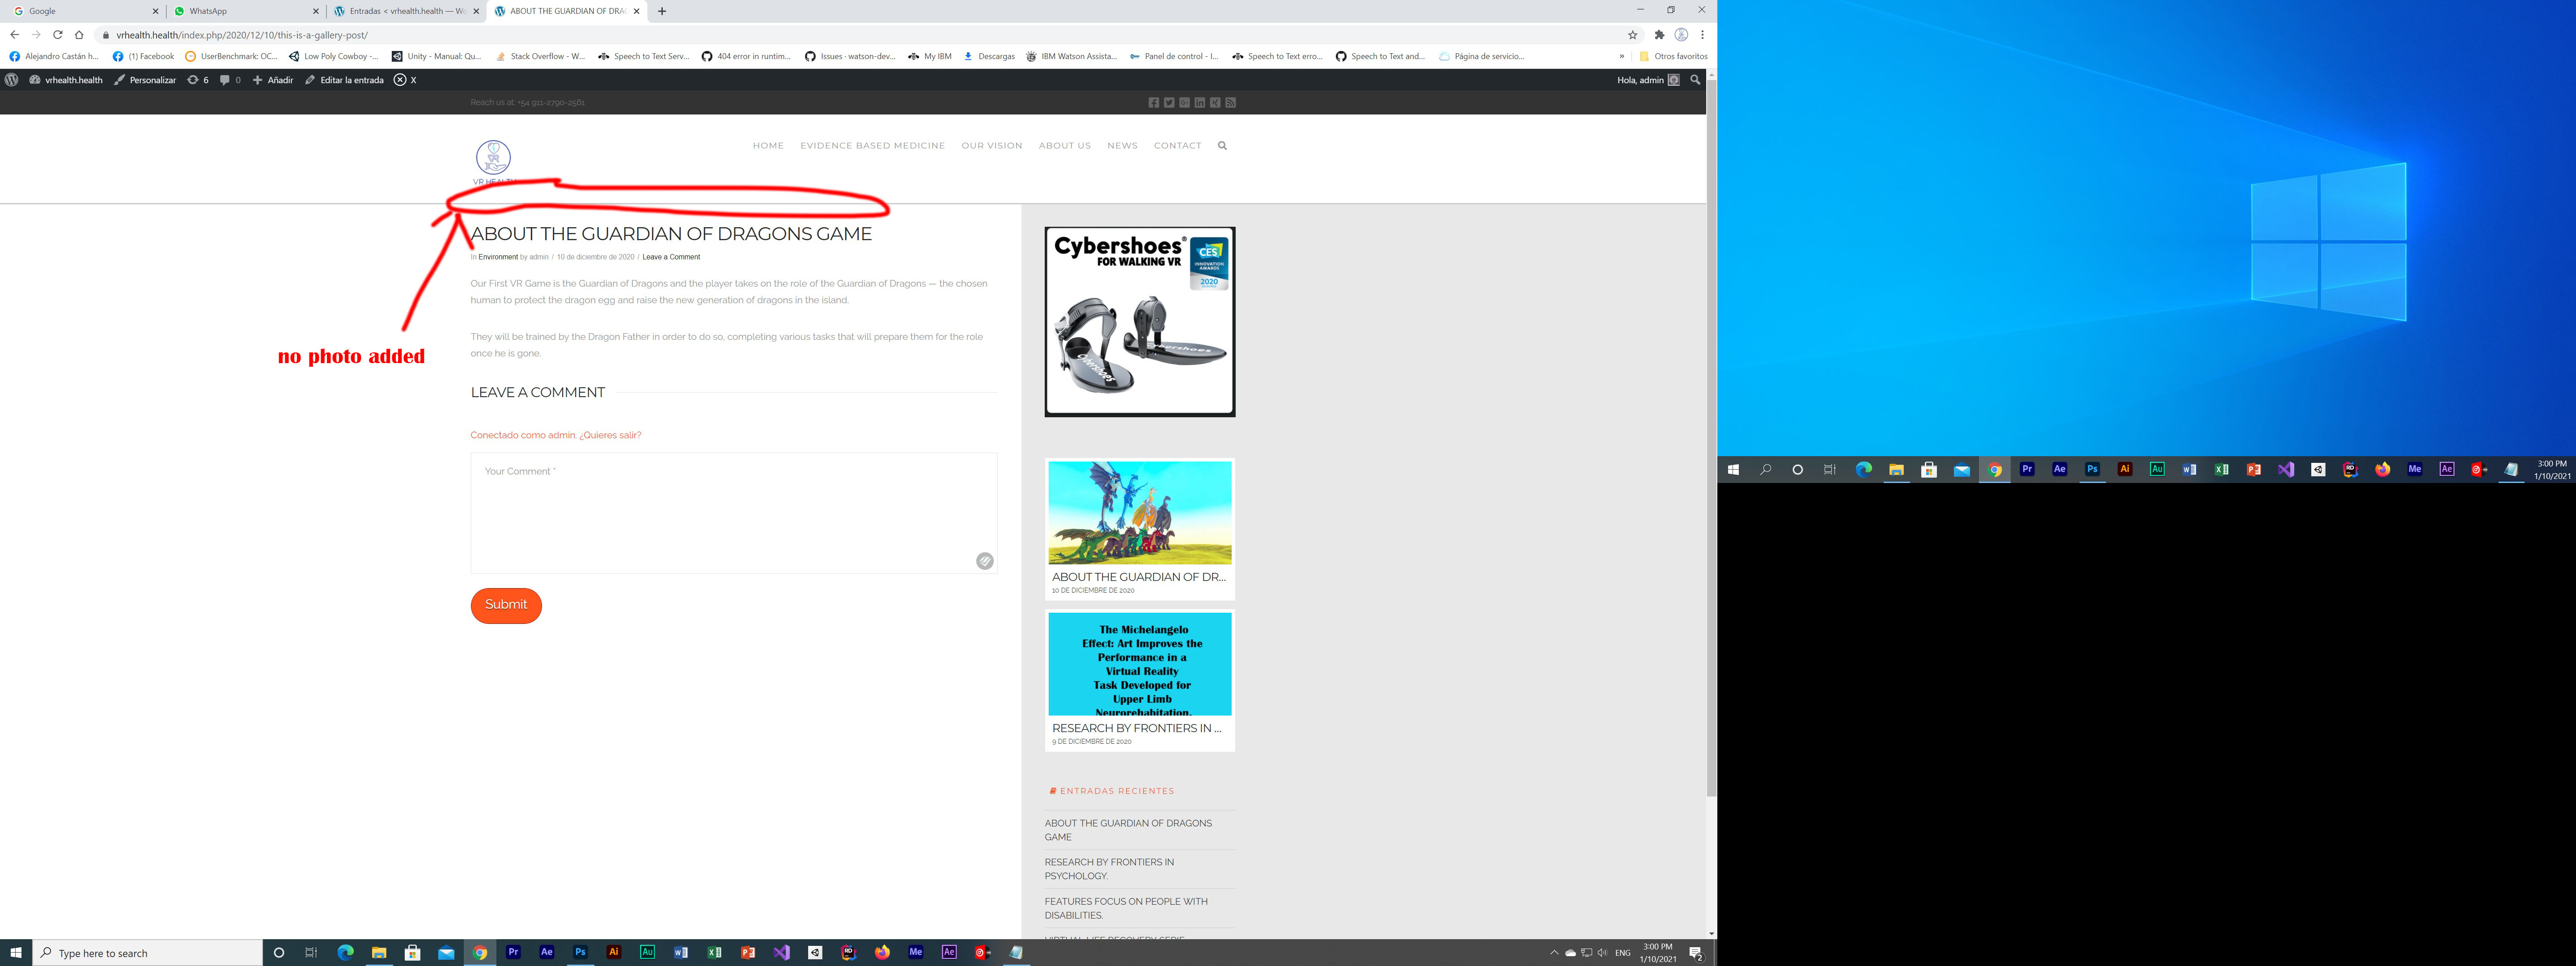
Task: Open Firefox on the right-hand desktop's taskbar
Action: point(2383,469)
